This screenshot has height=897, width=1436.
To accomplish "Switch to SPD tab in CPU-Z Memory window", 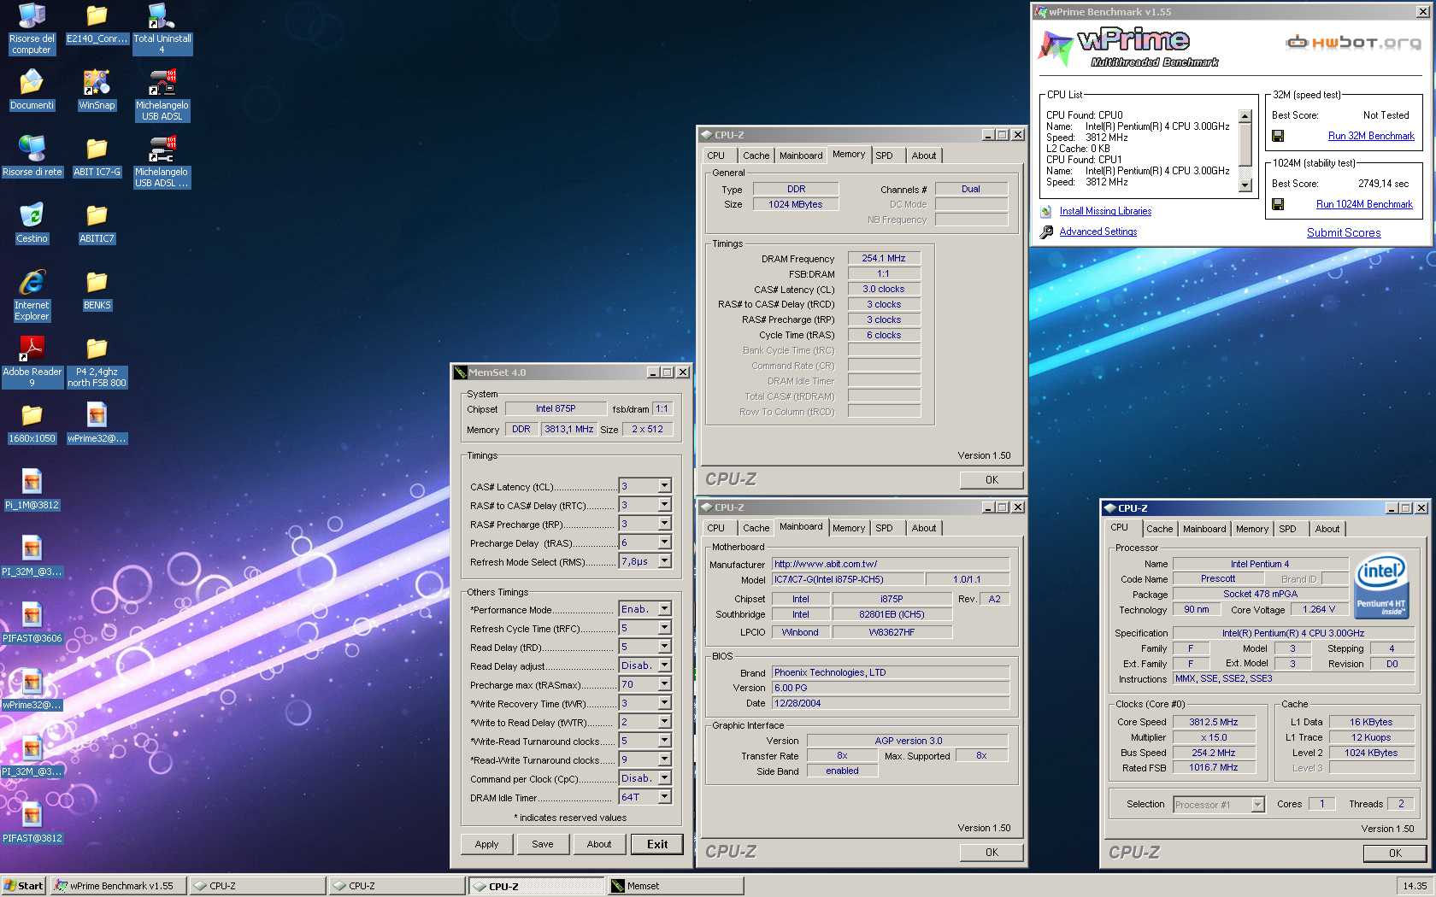I will [885, 155].
